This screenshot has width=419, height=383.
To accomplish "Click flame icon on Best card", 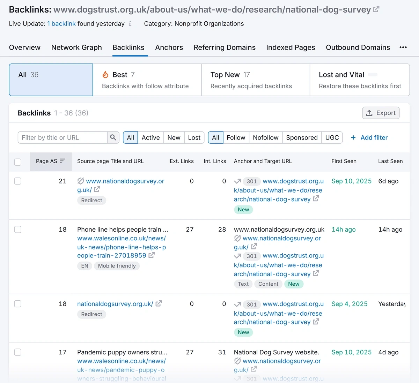I will click(x=105, y=75).
